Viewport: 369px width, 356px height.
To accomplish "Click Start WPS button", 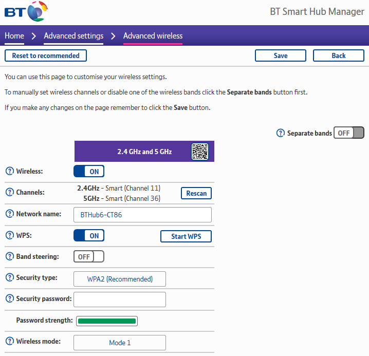I will (x=186, y=236).
